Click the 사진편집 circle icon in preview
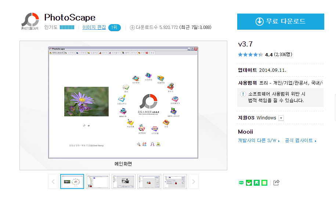Image resolution: width=336 pixels, height=208 pixels. (x=148, y=76)
